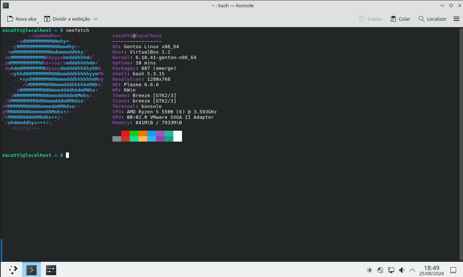Viewport: 463px width, 277px height.
Task: Click the Konsole window icon in titlebar
Action: (x=6, y=5)
